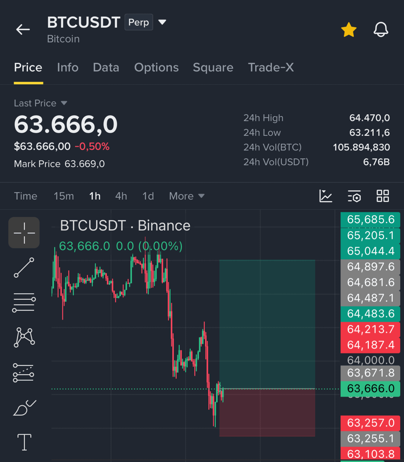
Task: Switch to the 4h interval
Action: coord(121,196)
